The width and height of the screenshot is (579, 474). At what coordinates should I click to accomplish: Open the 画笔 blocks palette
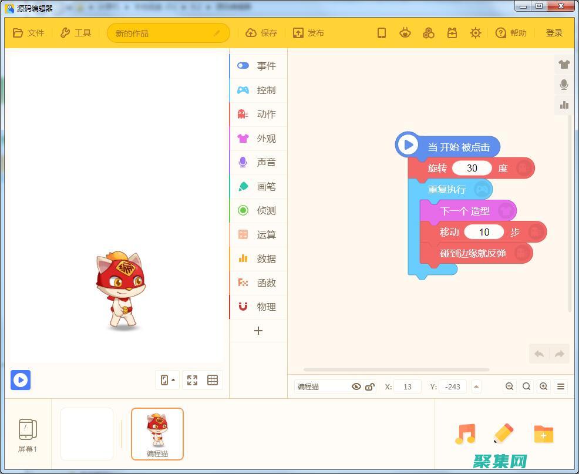click(258, 186)
